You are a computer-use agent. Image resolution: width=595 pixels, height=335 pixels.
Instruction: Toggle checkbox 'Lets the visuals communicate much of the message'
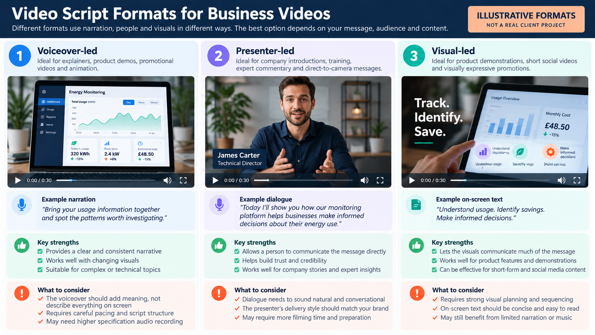[434, 251]
